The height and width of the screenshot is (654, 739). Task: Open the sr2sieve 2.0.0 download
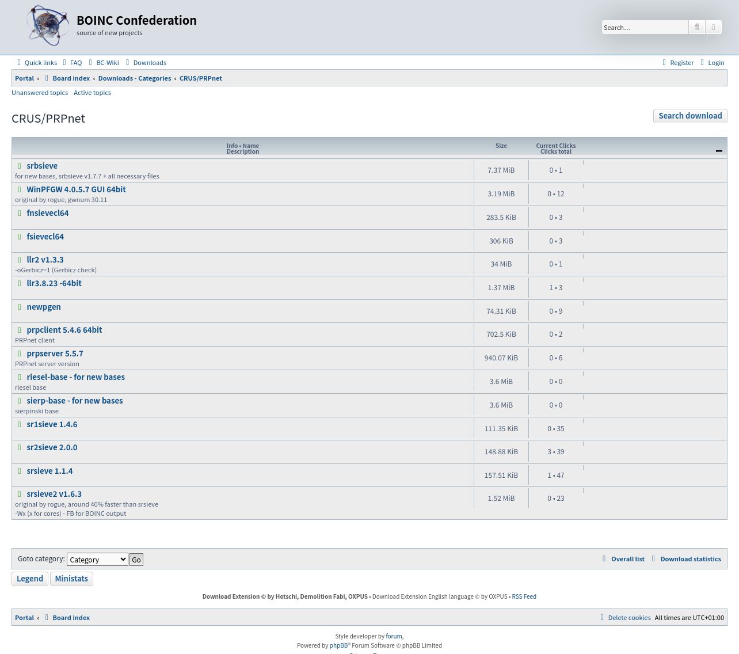tap(52, 447)
